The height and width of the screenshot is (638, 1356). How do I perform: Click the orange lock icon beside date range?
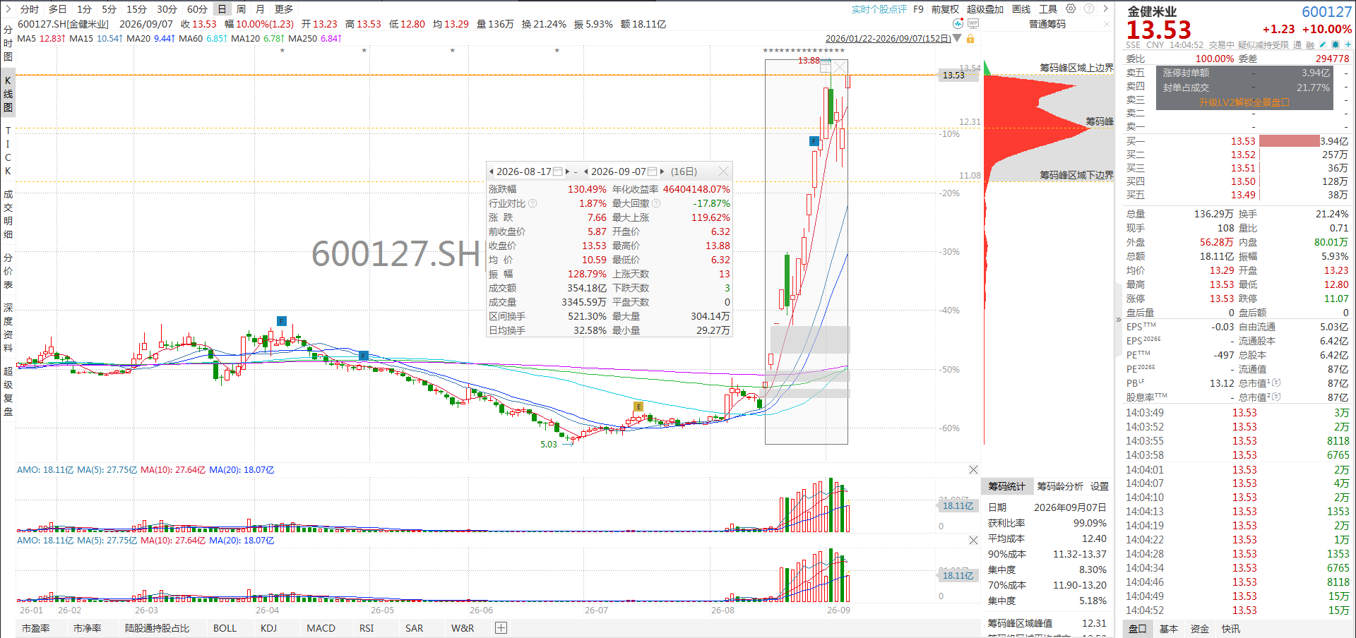(970, 38)
